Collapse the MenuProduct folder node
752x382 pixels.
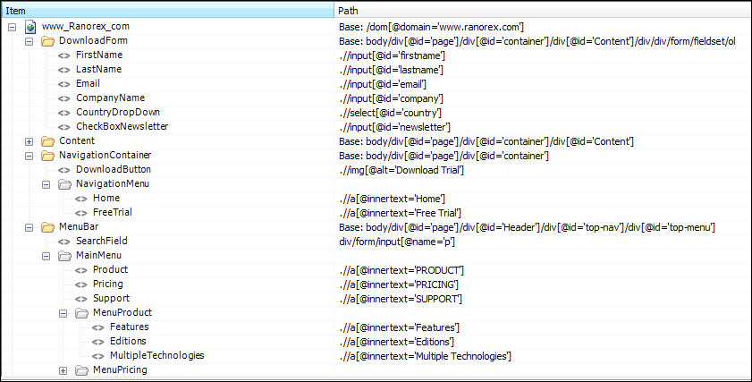(x=63, y=313)
